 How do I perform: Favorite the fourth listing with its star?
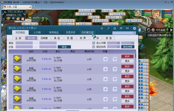click(105, 89)
